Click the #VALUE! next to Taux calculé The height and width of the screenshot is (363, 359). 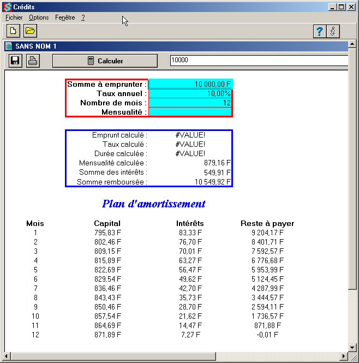coord(190,144)
